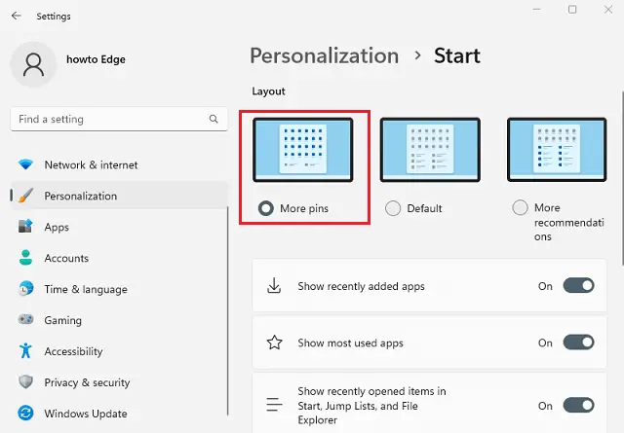Open the Personalization category

(119, 196)
